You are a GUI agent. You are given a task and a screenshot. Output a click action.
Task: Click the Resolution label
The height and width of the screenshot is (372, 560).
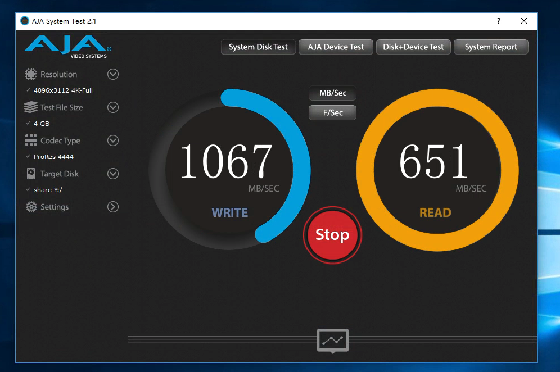click(x=59, y=74)
